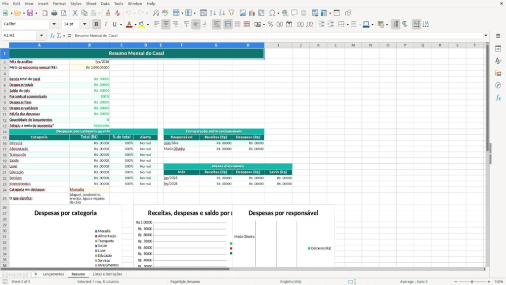Expand the font size dropdown
The image size is (506, 285).
(x=84, y=24)
